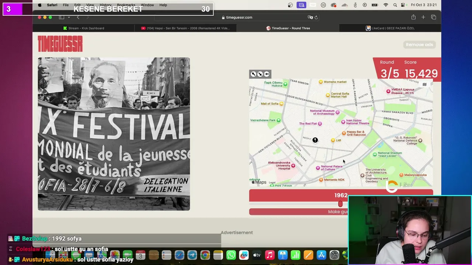This screenshot has width=472, height=265.
Task: Open the App Store from the Dock
Action: click(321, 255)
